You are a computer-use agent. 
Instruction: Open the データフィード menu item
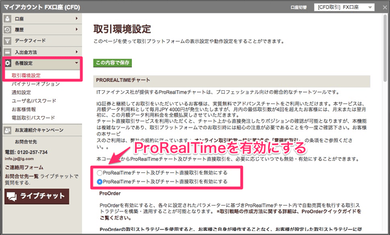point(42,41)
